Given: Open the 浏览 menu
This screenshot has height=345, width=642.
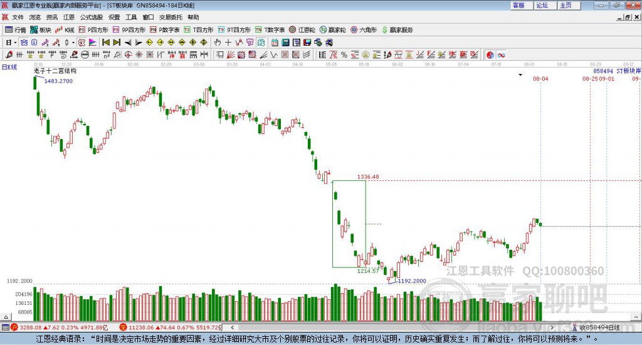Looking at the screenshot, I should [35, 17].
